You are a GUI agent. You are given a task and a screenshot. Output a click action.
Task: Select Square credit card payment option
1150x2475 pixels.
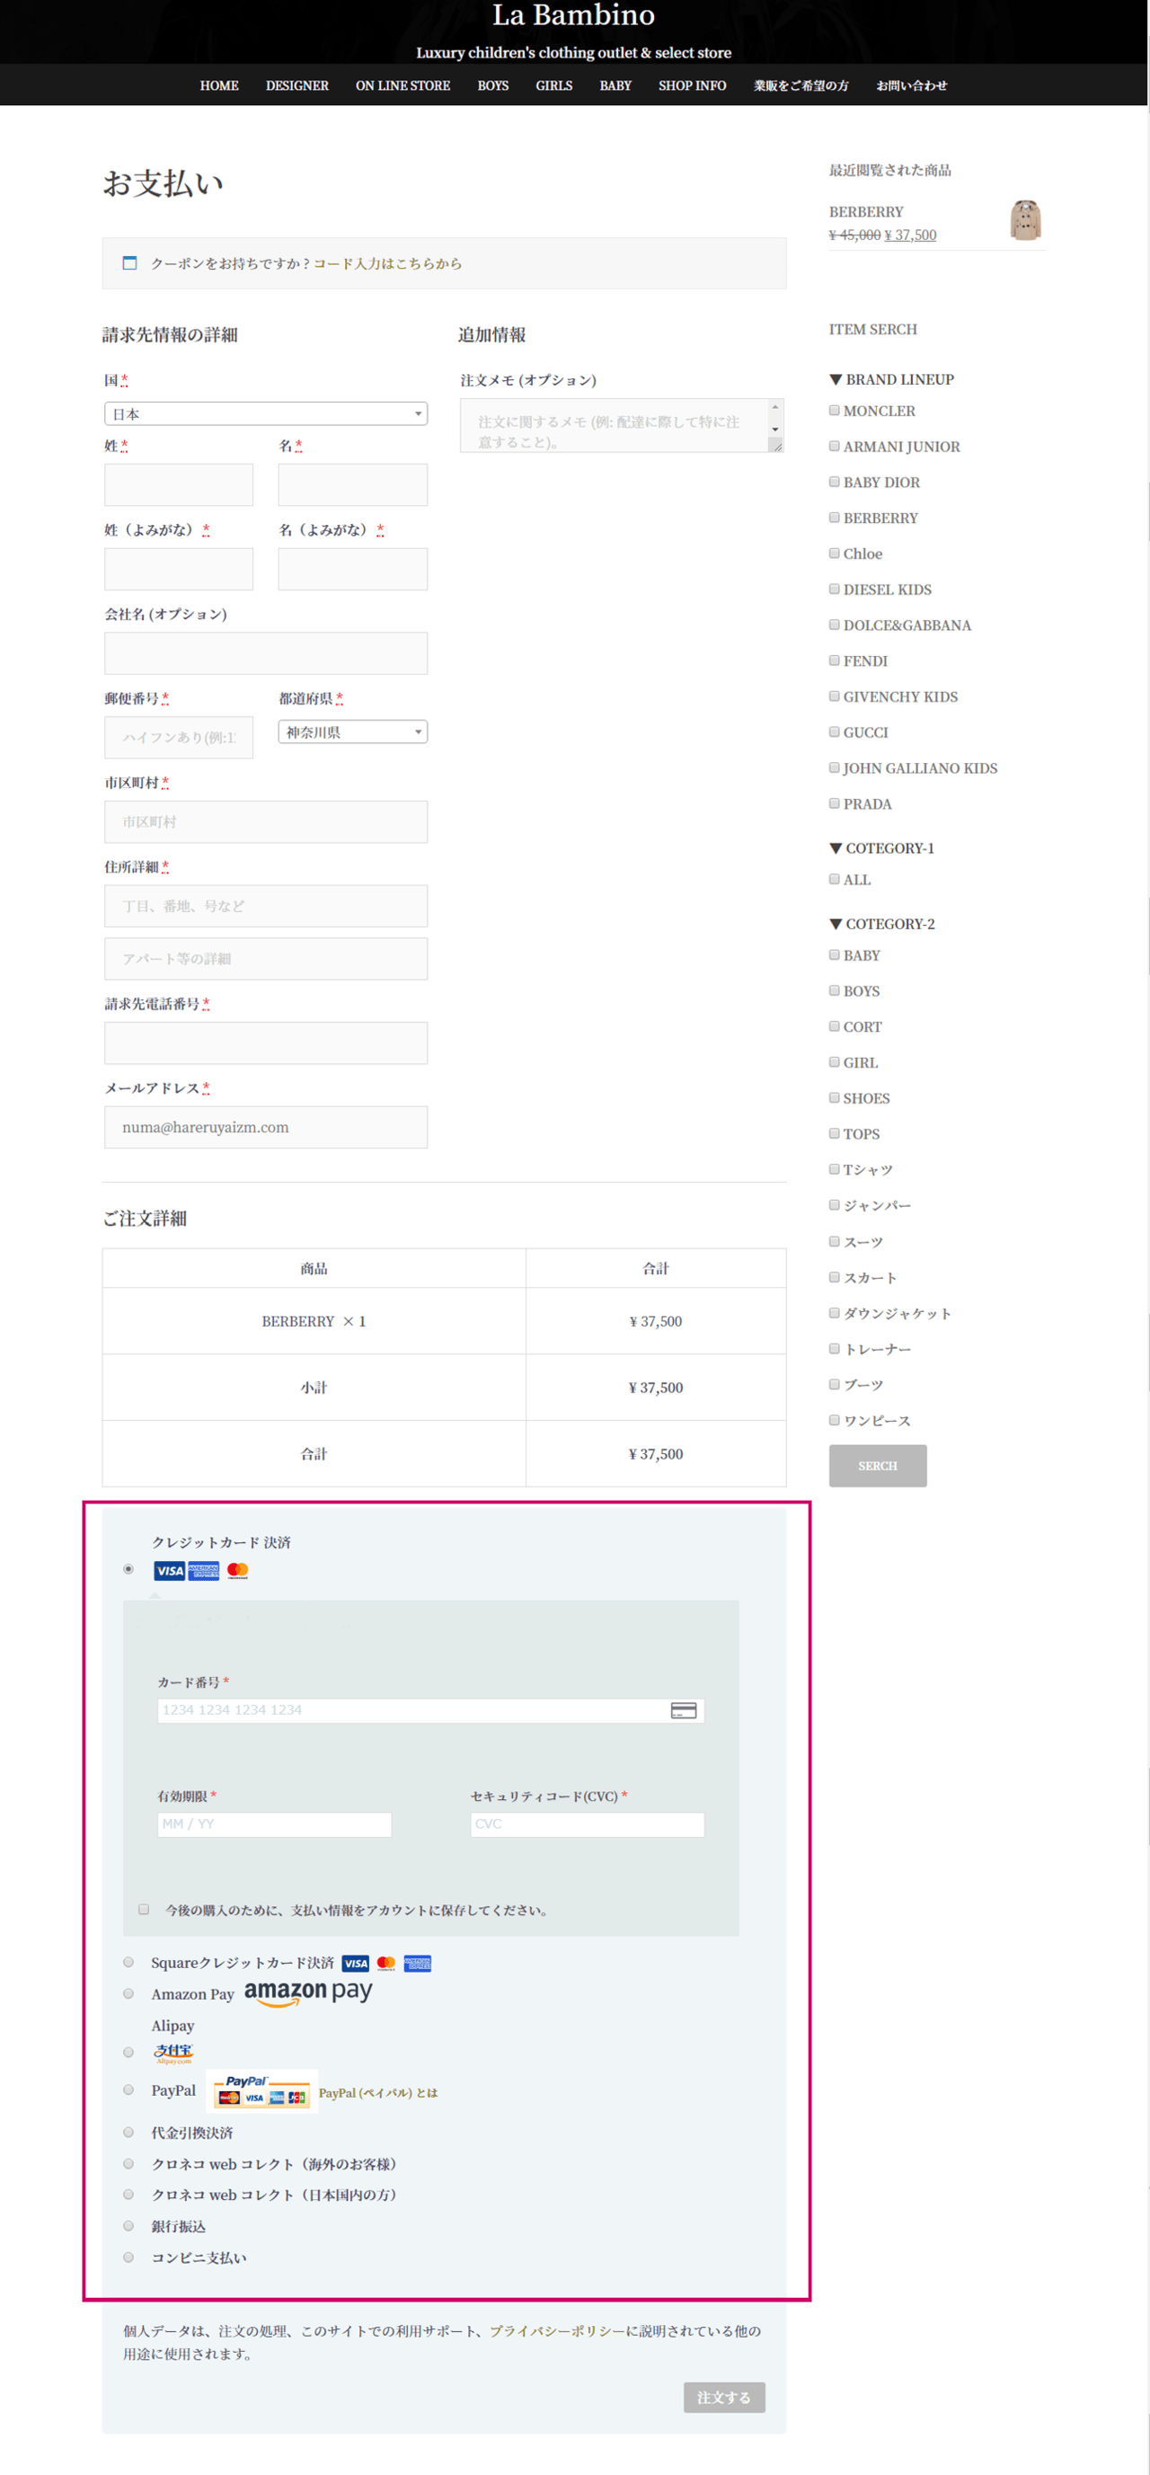tap(128, 1962)
